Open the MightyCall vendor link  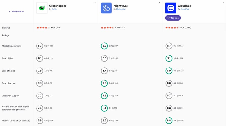pos(121,9)
